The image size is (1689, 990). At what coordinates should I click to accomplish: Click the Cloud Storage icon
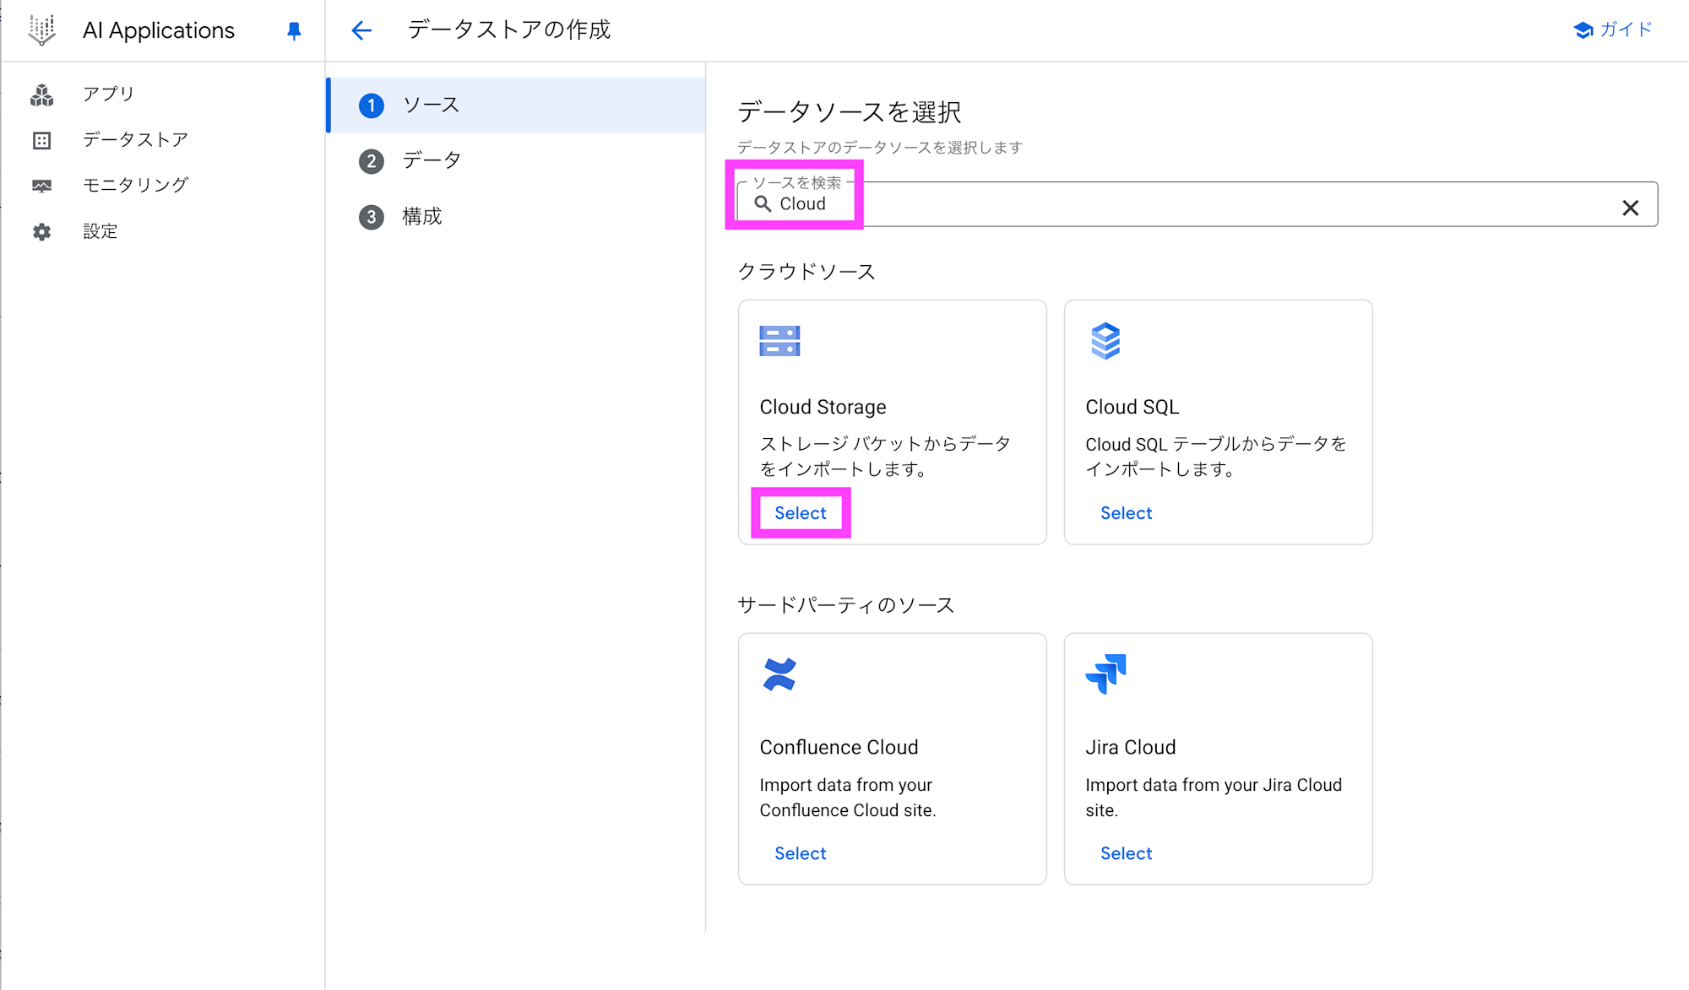click(779, 341)
